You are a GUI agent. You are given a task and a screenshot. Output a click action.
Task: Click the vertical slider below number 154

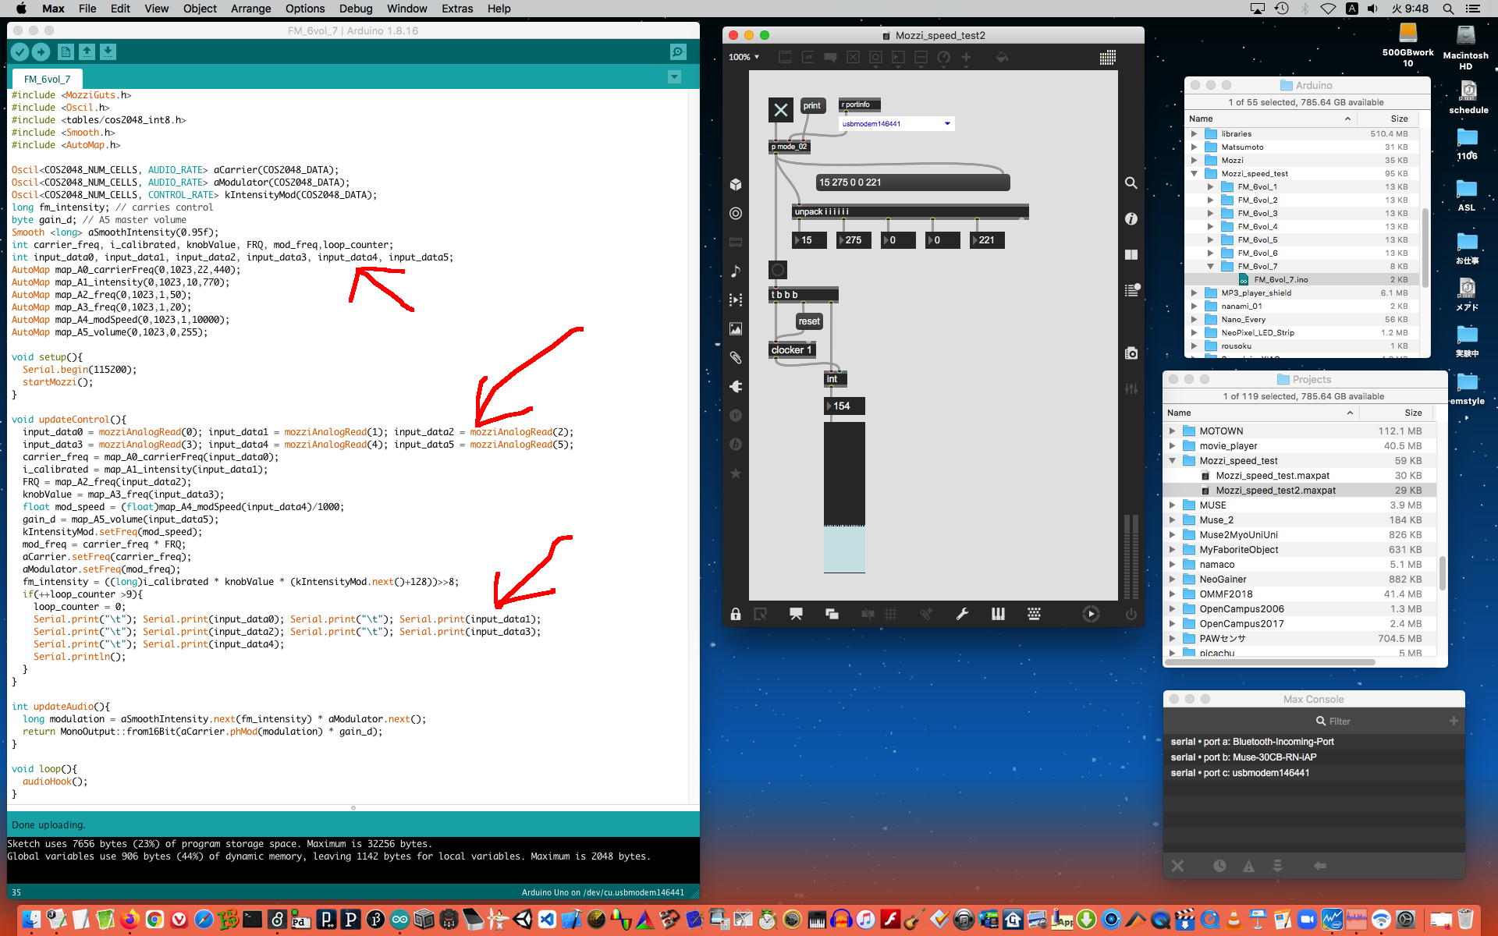click(x=844, y=497)
